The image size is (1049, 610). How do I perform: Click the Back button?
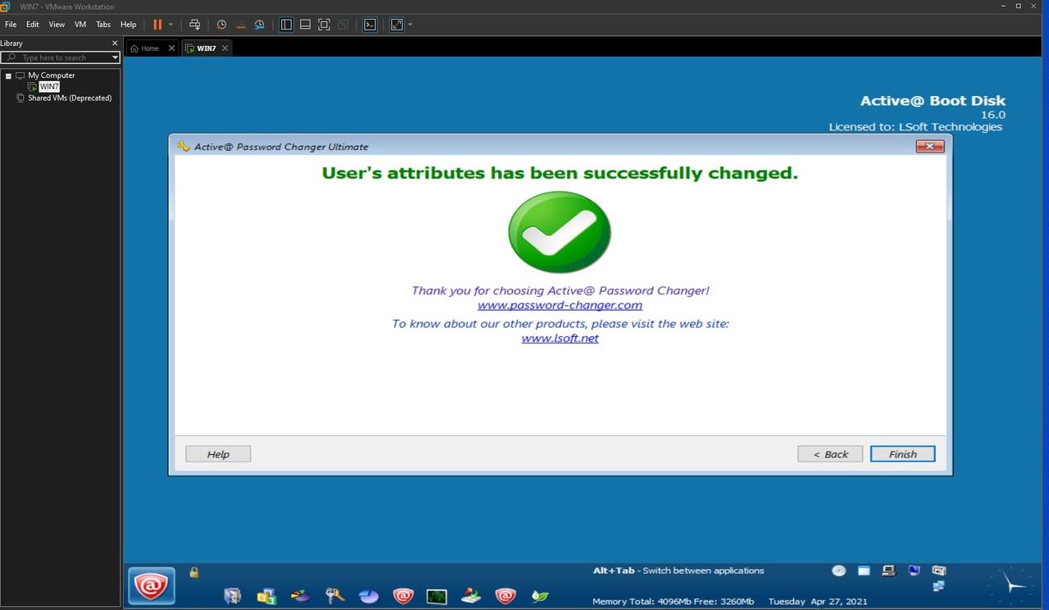point(830,454)
